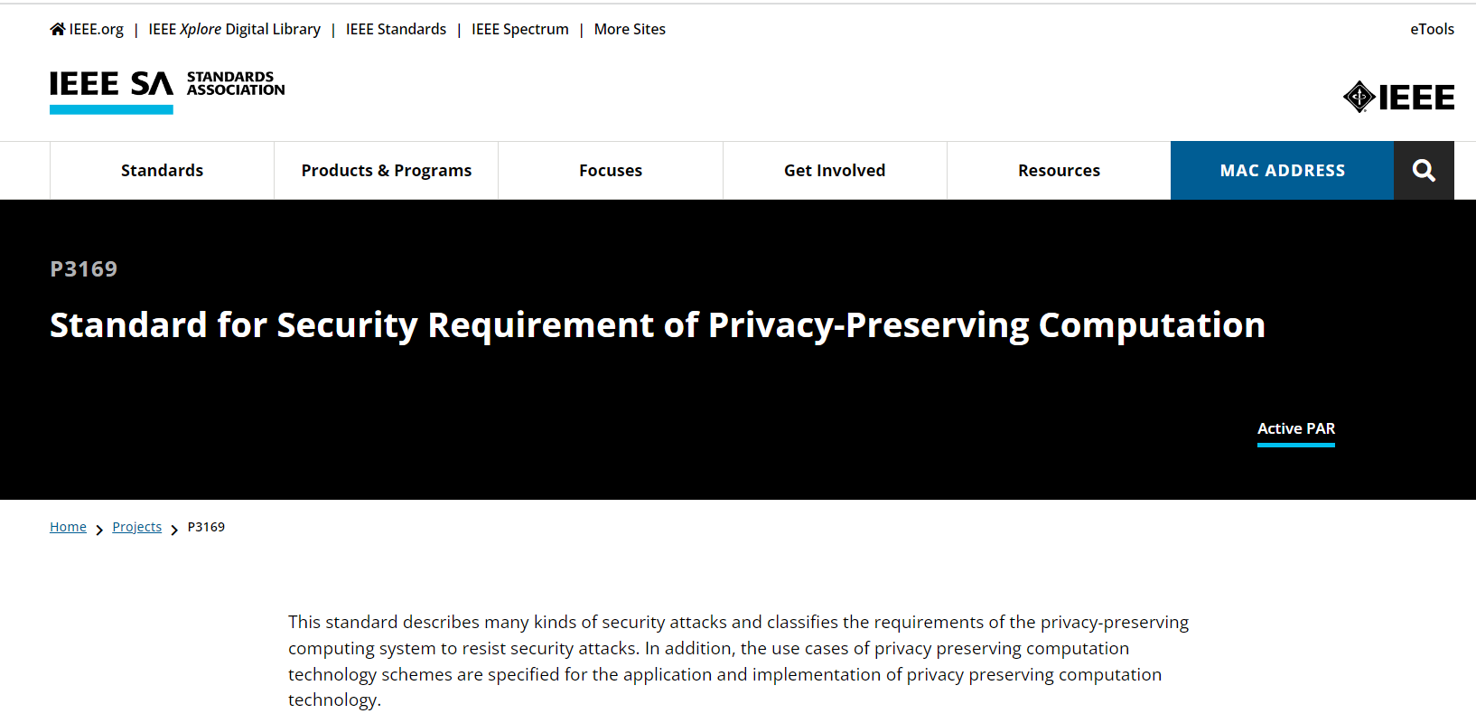This screenshot has width=1476, height=723.
Task: Expand the Products & Programs menu
Action: click(387, 170)
